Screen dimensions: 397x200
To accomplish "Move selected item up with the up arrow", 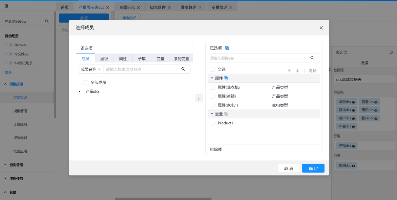I will coord(289,71).
